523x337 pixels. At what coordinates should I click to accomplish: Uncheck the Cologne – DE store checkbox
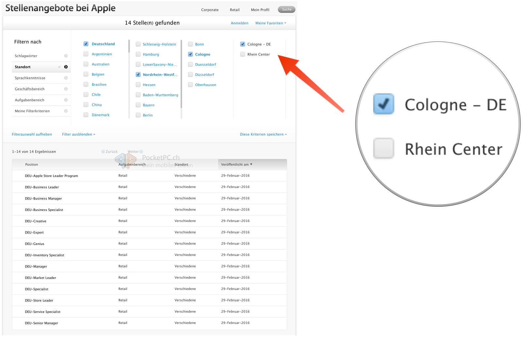pyautogui.click(x=243, y=44)
